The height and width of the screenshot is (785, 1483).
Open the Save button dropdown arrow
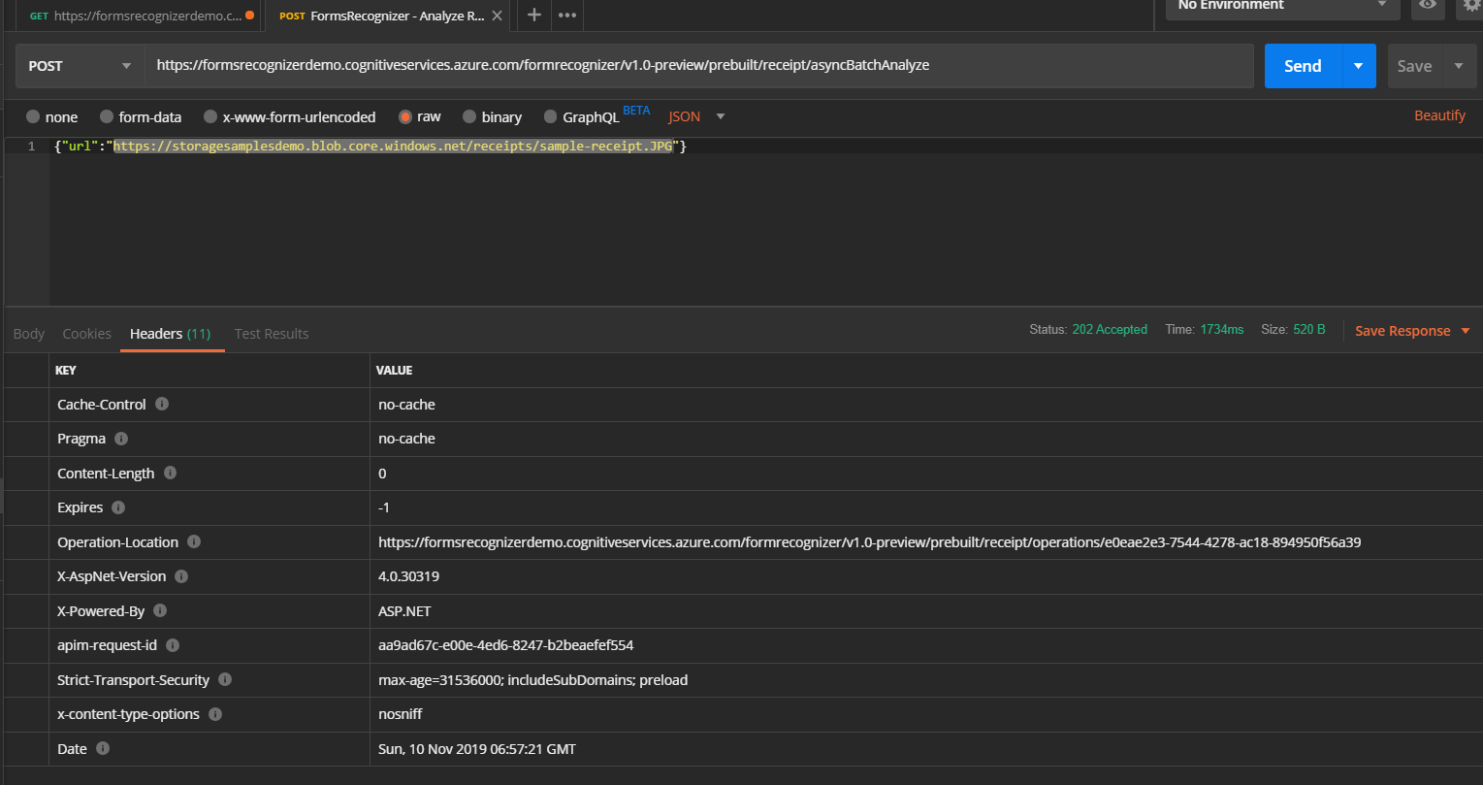point(1459,66)
